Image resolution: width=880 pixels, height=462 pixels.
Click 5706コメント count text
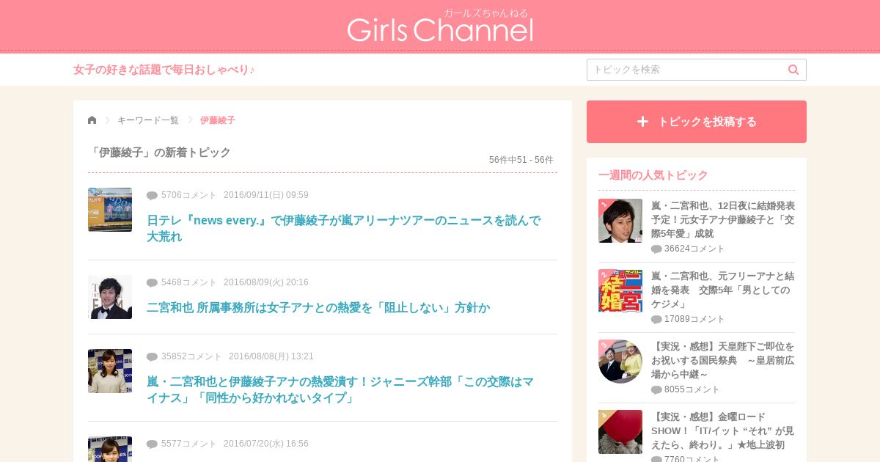click(189, 195)
